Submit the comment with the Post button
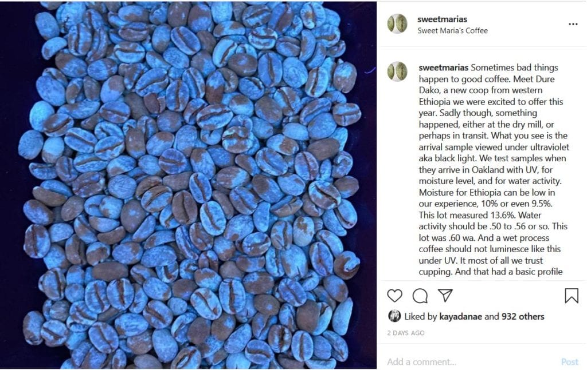Image resolution: width=587 pixels, height=370 pixels. 570,361
